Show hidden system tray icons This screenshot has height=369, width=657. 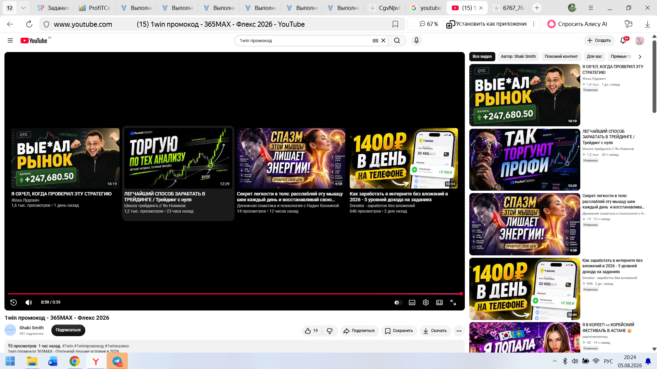tap(555, 361)
